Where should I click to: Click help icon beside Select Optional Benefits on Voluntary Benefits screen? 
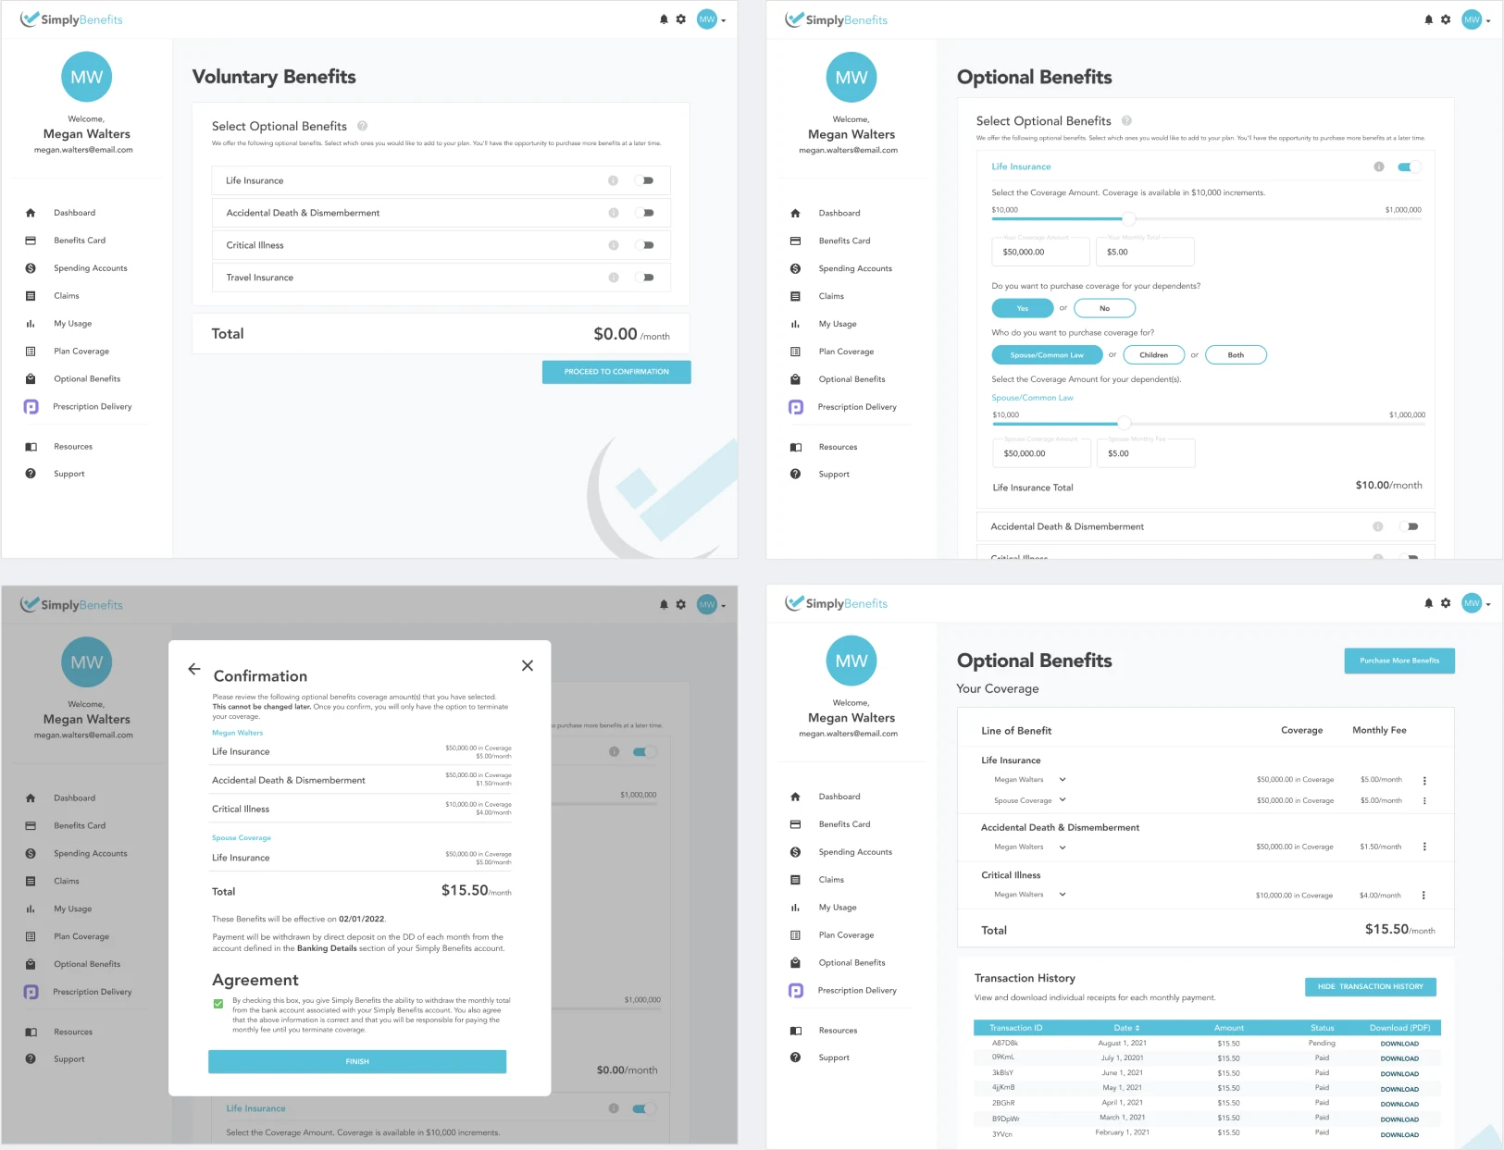(x=363, y=126)
